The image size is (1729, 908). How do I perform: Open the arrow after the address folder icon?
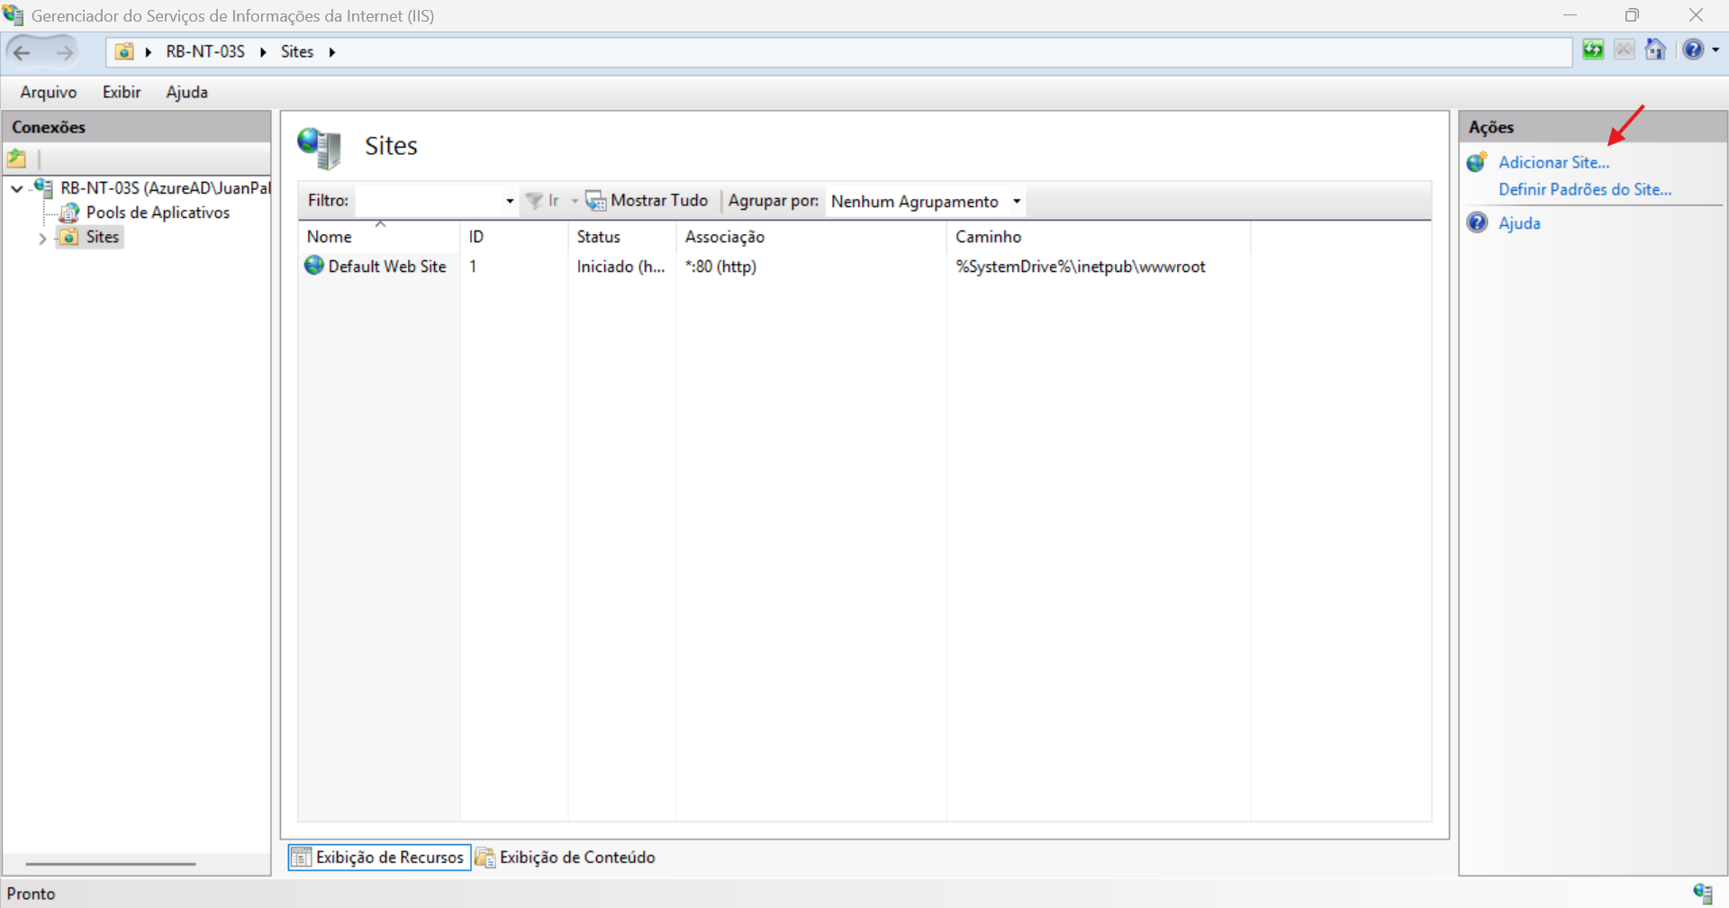pos(149,52)
